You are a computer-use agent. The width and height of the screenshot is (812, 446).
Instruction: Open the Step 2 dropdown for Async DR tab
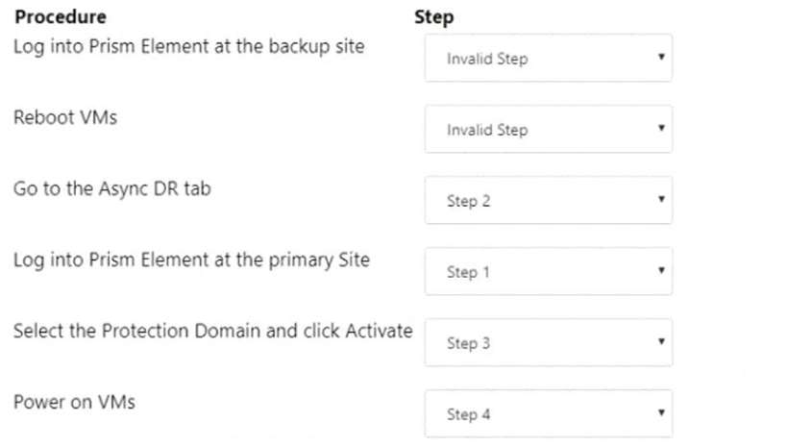pyautogui.click(x=549, y=200)
